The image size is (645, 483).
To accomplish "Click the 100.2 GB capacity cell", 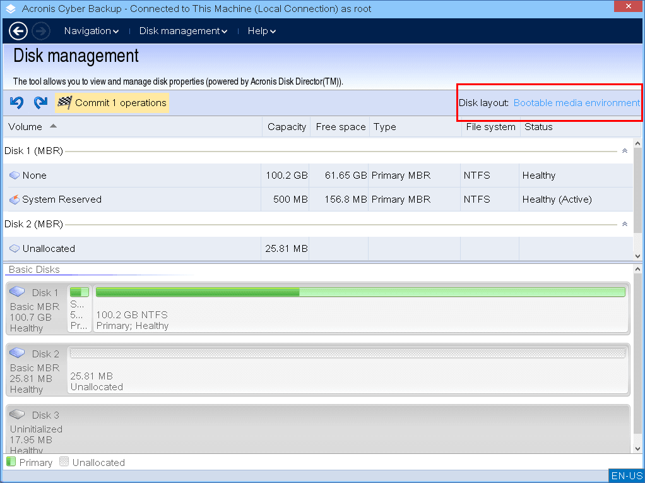I will pos(287,176).
